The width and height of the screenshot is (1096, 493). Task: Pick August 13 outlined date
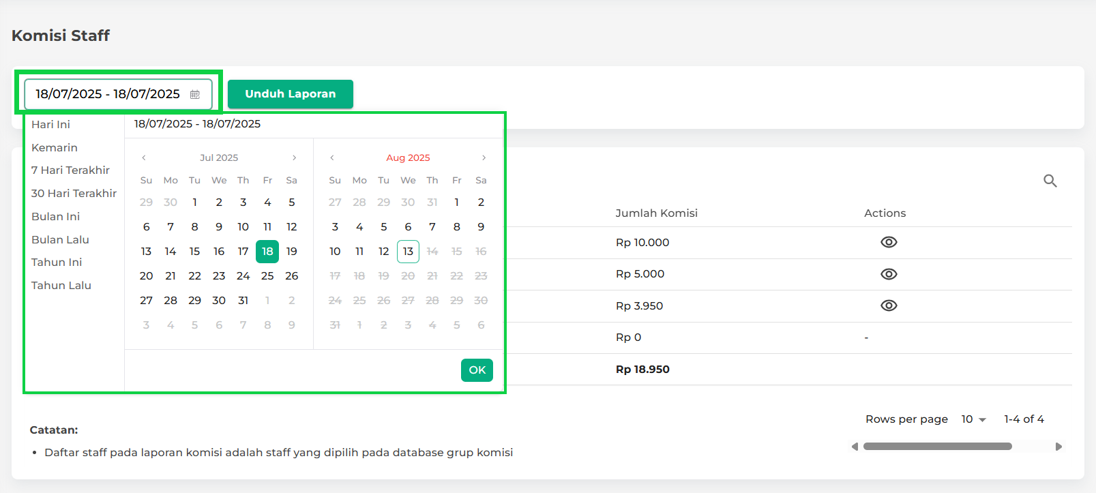click(x=408, y=252)
